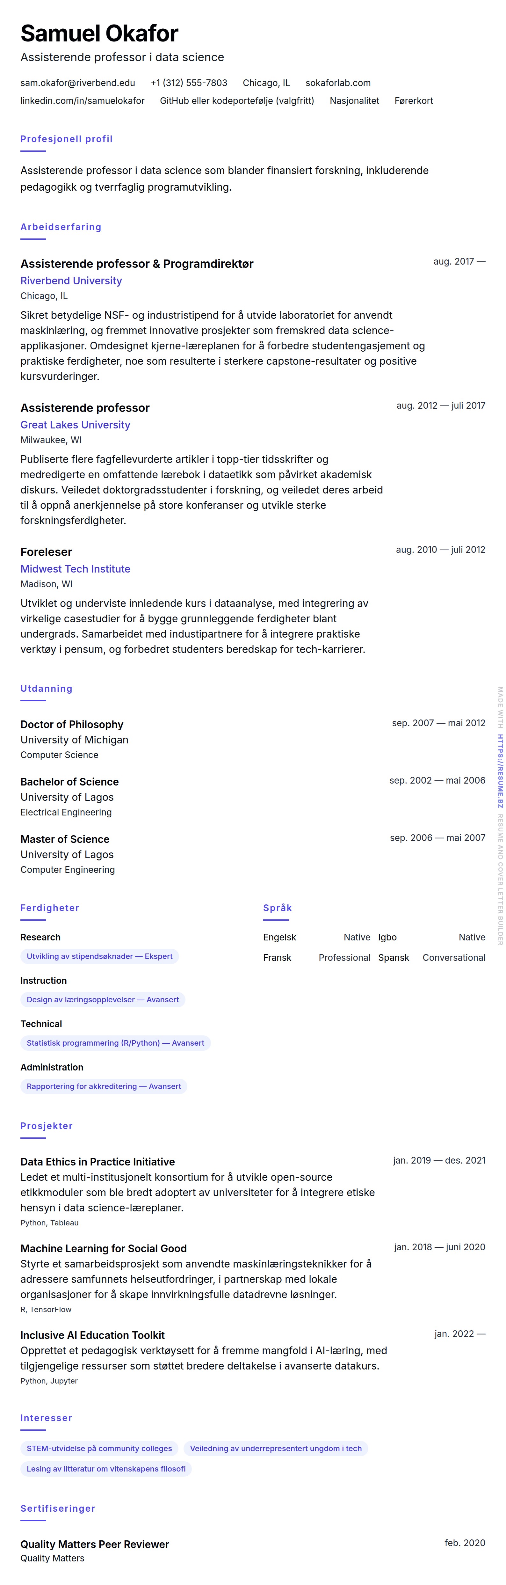Select the Design av læringsopplevelser skill tag

point(103,999)
